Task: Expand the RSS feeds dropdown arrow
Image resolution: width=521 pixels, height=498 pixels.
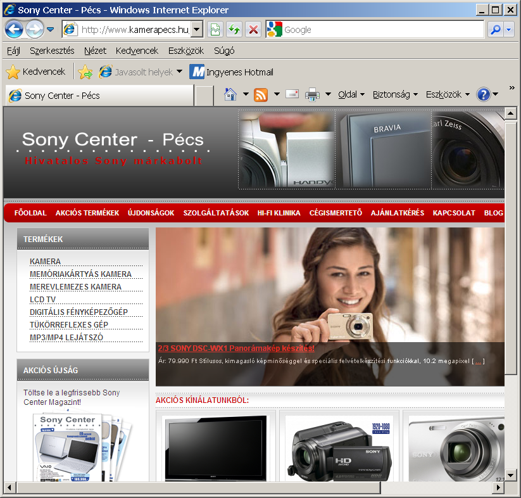Action: point(277,94)
